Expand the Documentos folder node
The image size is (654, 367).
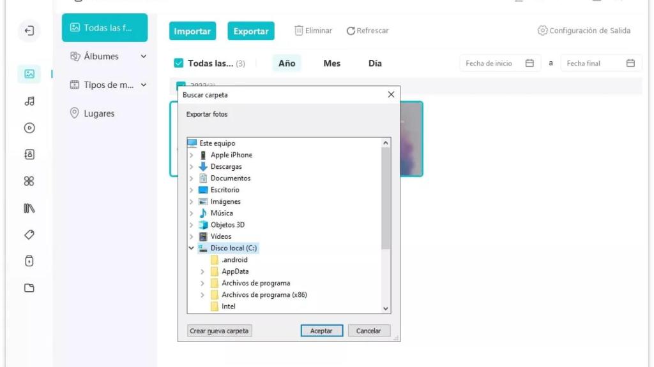tap(191, 178)
